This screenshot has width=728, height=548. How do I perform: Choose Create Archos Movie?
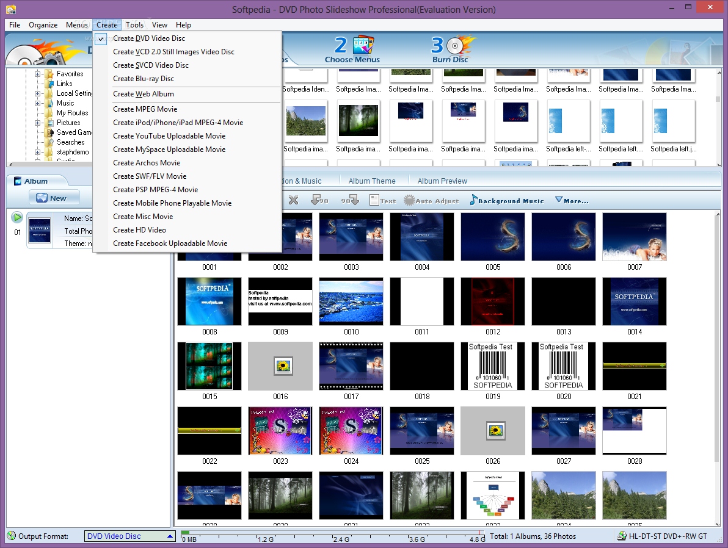[187, 163]
